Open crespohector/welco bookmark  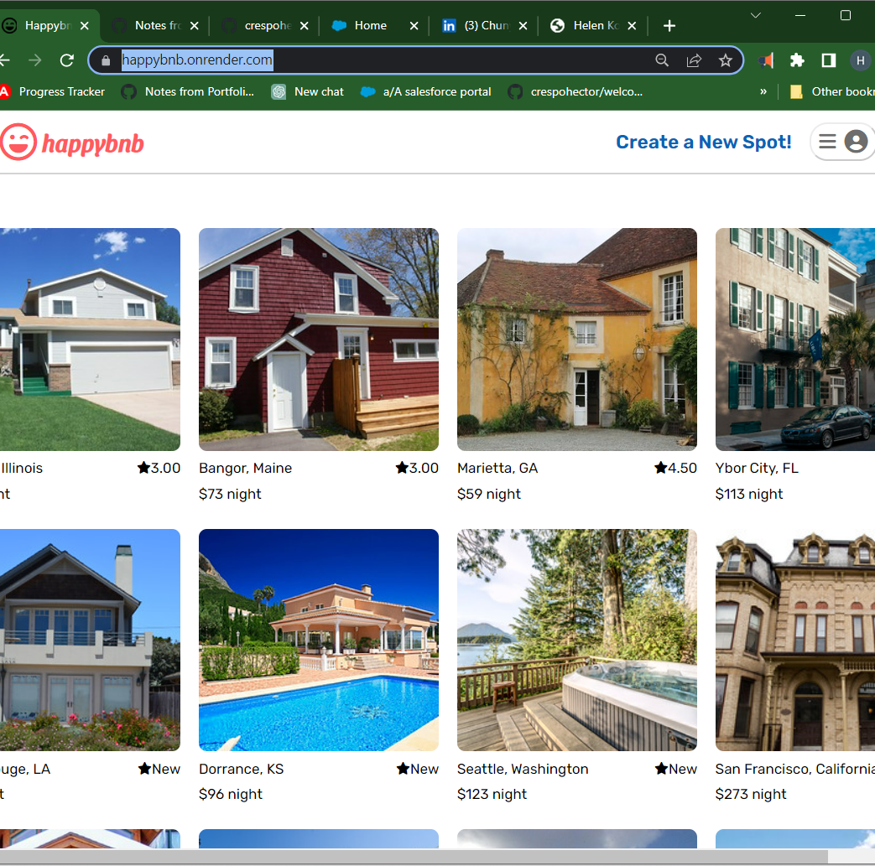click(576, 91)
